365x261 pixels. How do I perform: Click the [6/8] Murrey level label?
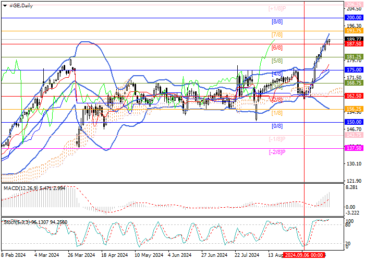click(277, 48)
